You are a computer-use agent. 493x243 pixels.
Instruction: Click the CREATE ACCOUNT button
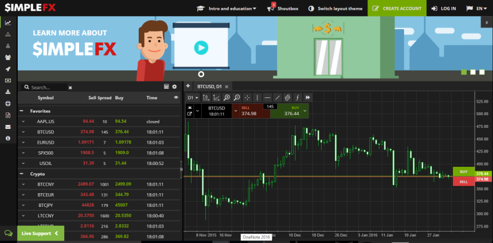(397, 9)
